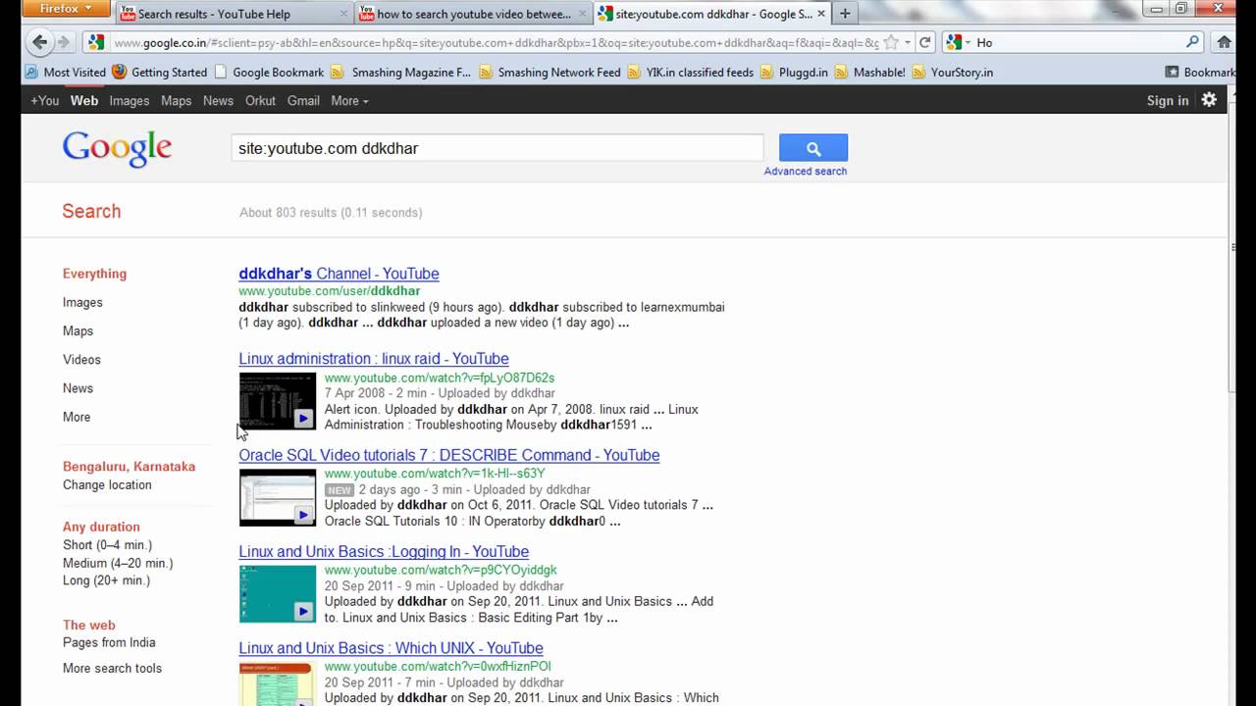Close the Search results - YouTube Help tab
The height and width of the screenshot is (706, 1256).
click(343, 14)
